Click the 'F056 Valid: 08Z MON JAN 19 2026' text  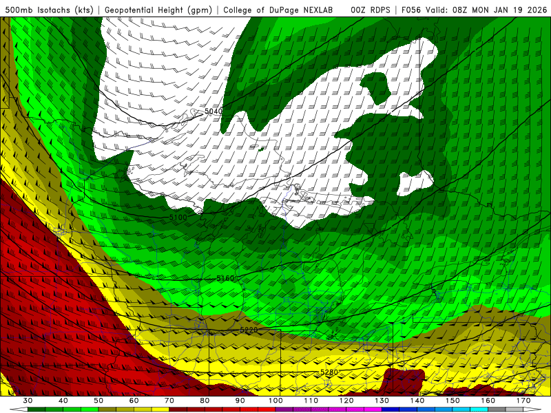click(x=474, y=10)
